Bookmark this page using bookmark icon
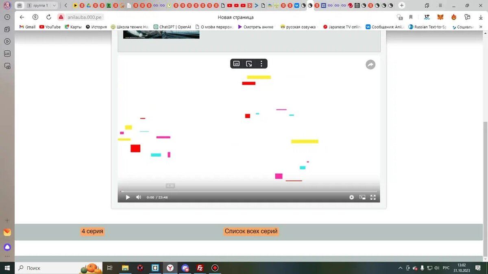Viewport: 488px width, 274px height. coord(411,17)
